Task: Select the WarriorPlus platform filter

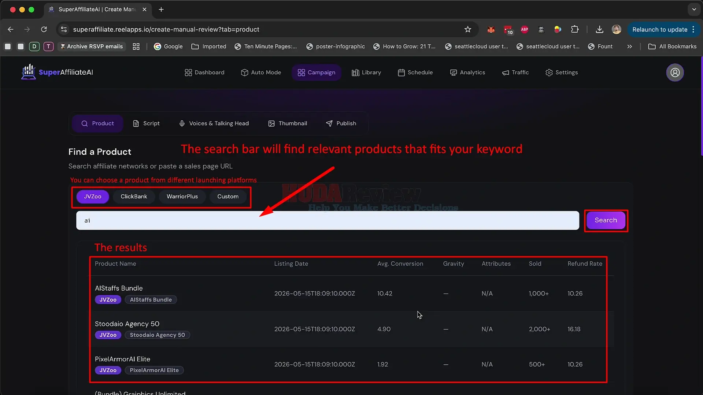Action: coord(182,197)
